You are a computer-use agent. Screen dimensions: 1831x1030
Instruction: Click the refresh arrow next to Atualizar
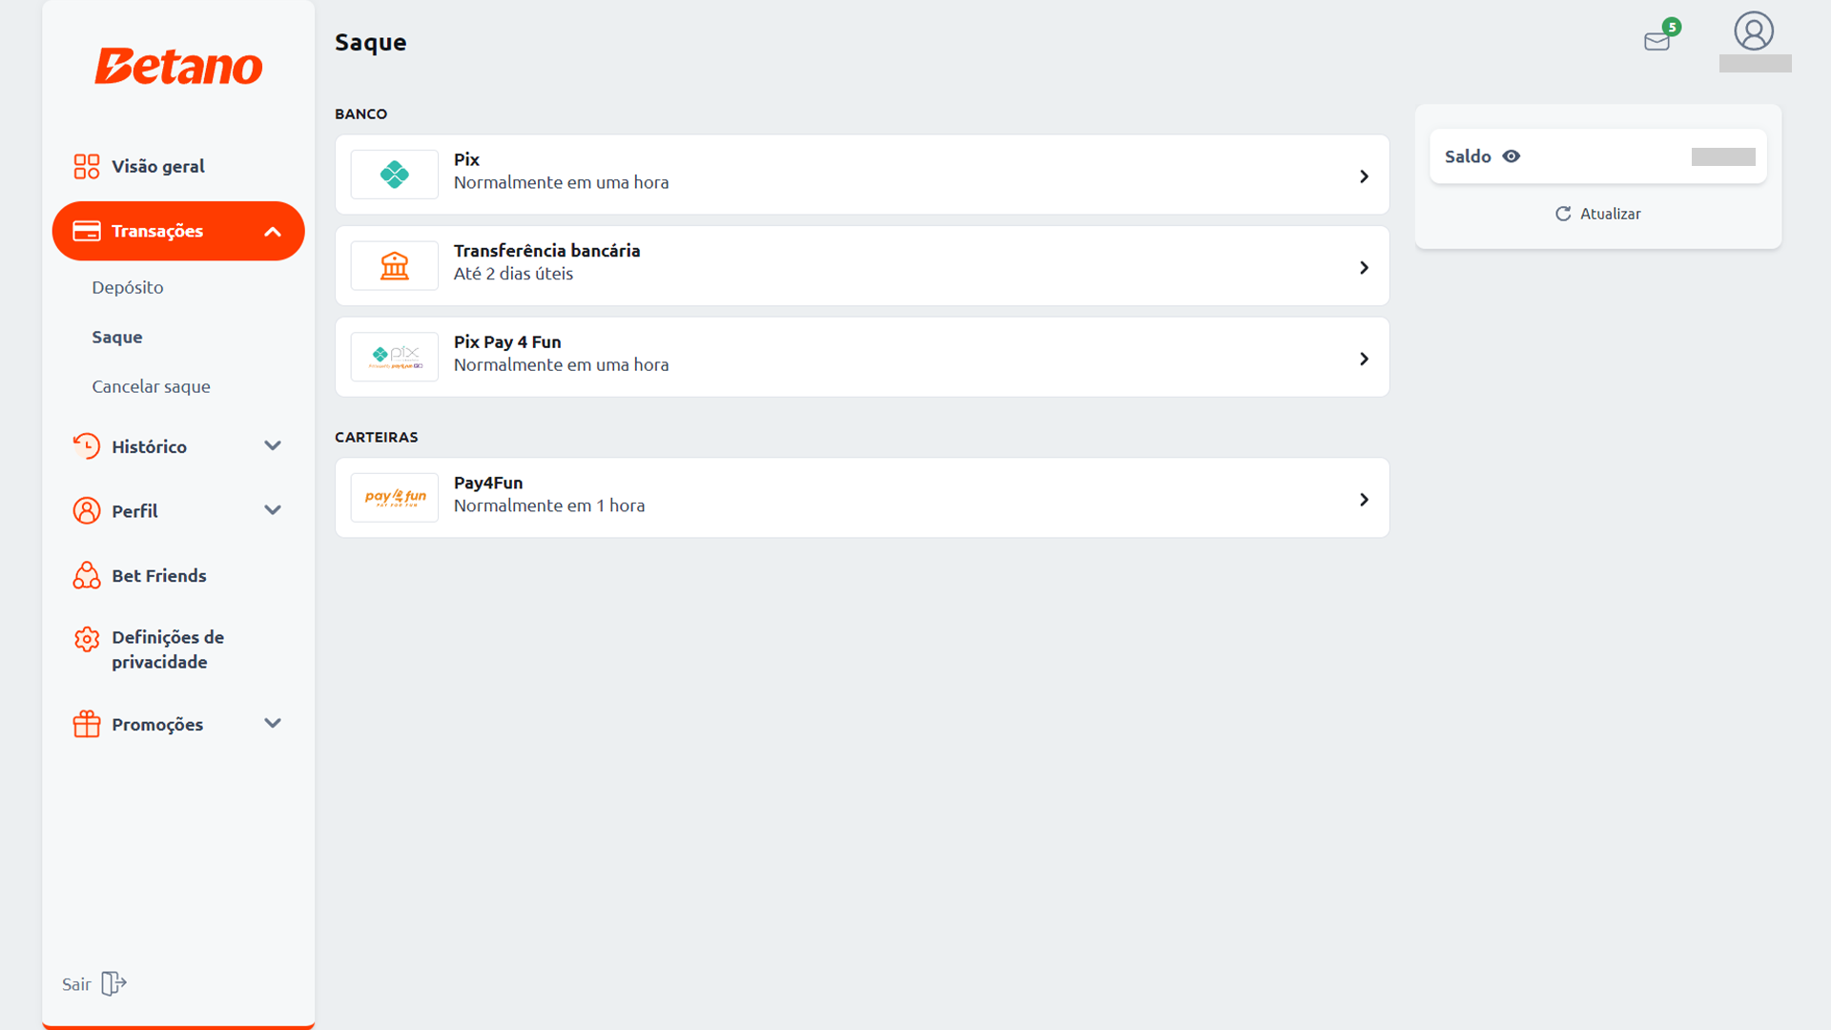(1563, 214)
